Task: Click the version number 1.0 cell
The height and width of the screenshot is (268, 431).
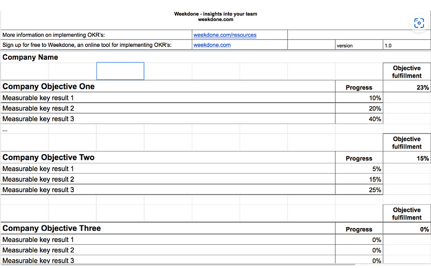Action: pos(407,45)
